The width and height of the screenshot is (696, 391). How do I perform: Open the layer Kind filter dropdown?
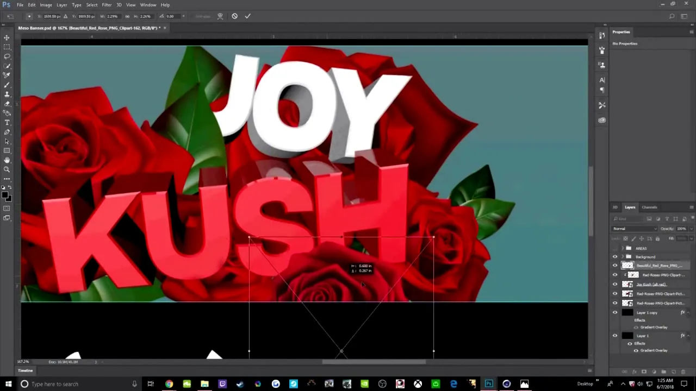628,219
